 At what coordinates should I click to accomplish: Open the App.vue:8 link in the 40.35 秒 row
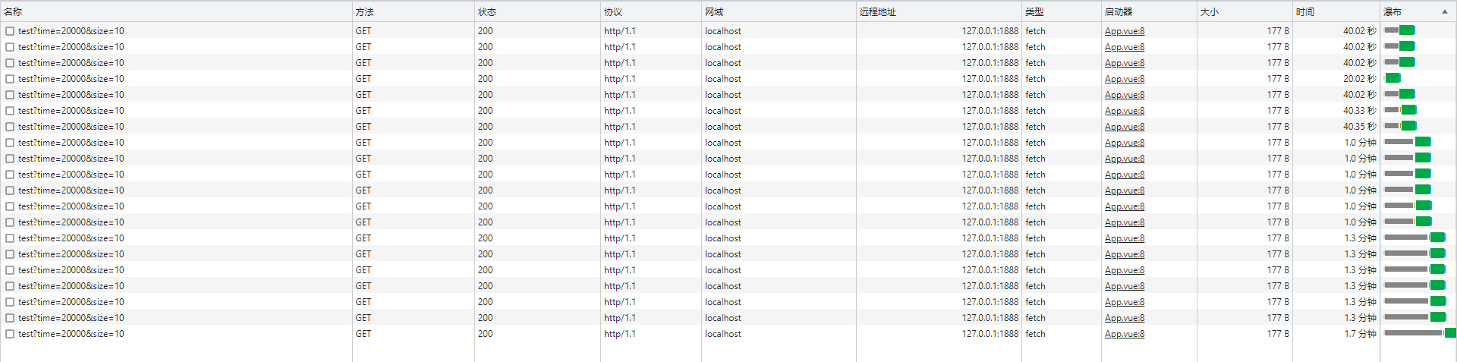1124,127
